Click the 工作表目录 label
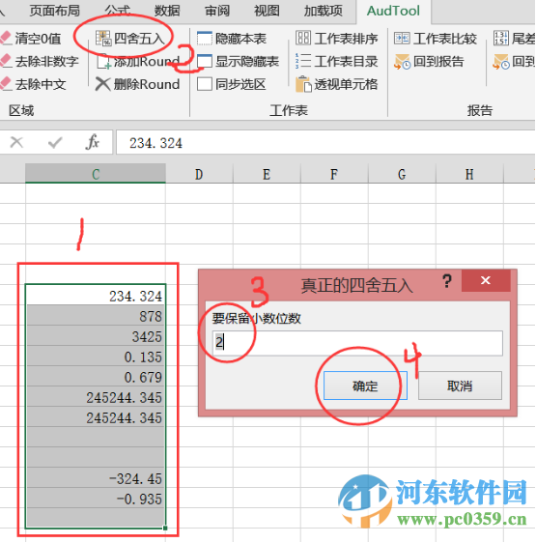 click(x=347, y=61)
